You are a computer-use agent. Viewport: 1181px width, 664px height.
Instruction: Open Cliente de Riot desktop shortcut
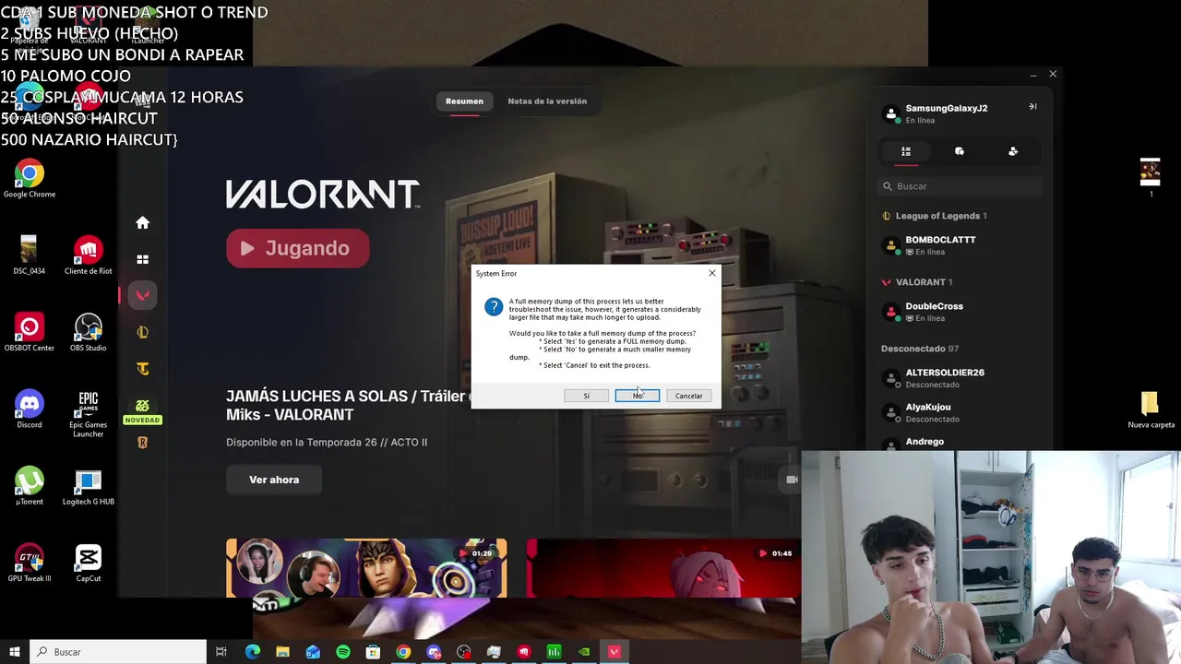(89, 255)
